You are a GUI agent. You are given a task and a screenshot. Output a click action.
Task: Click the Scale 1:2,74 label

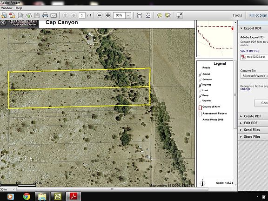click(224, 183)
